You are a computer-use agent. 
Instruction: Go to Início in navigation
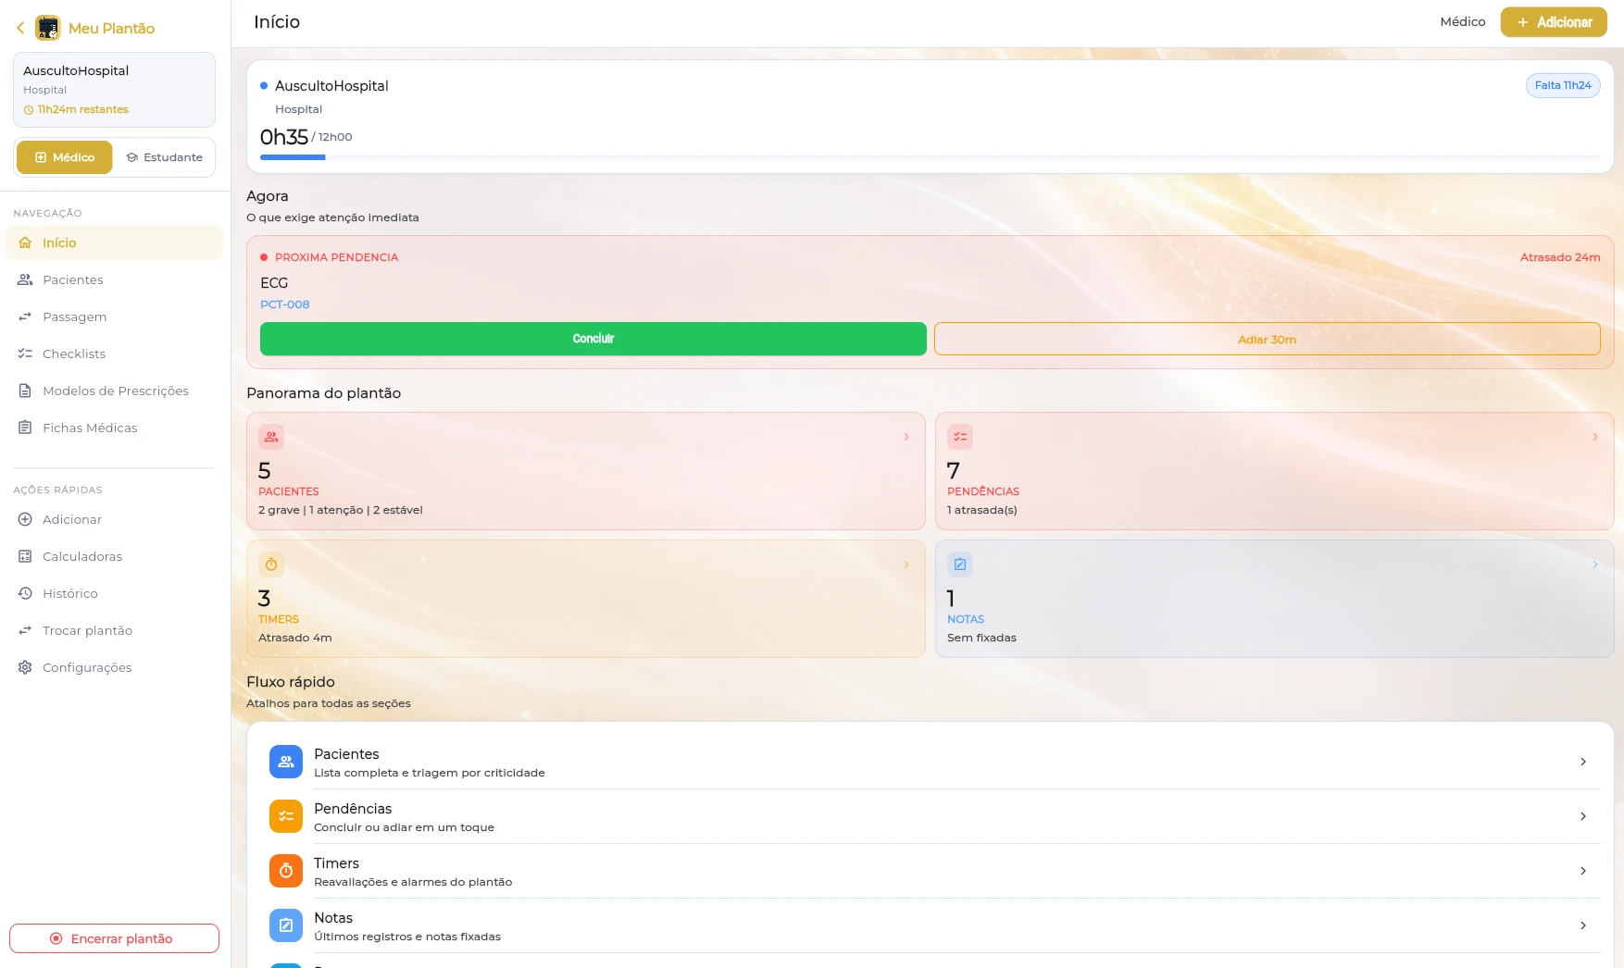click(x=114, y=242)
